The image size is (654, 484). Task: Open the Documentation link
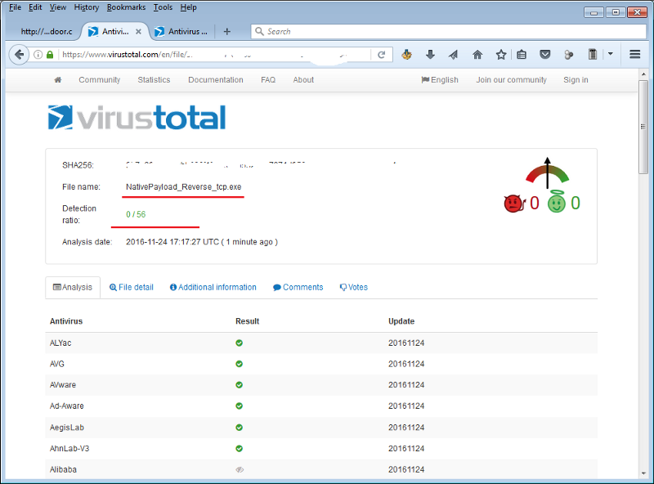(215, 80)
